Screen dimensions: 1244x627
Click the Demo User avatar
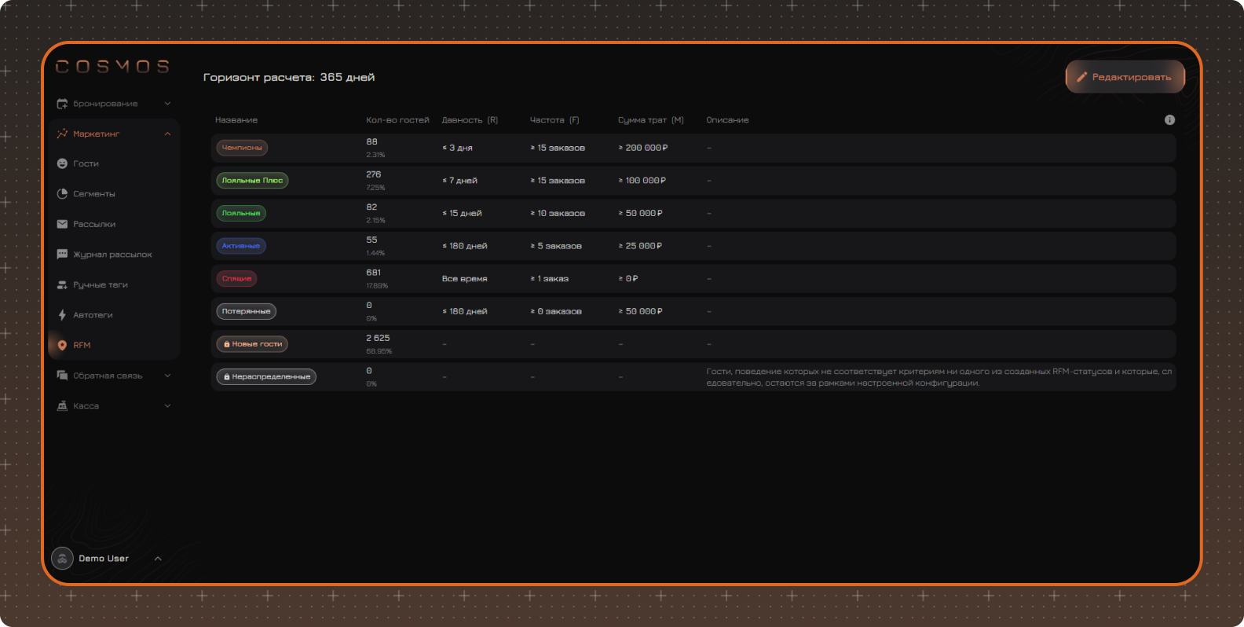pos(62,559)
